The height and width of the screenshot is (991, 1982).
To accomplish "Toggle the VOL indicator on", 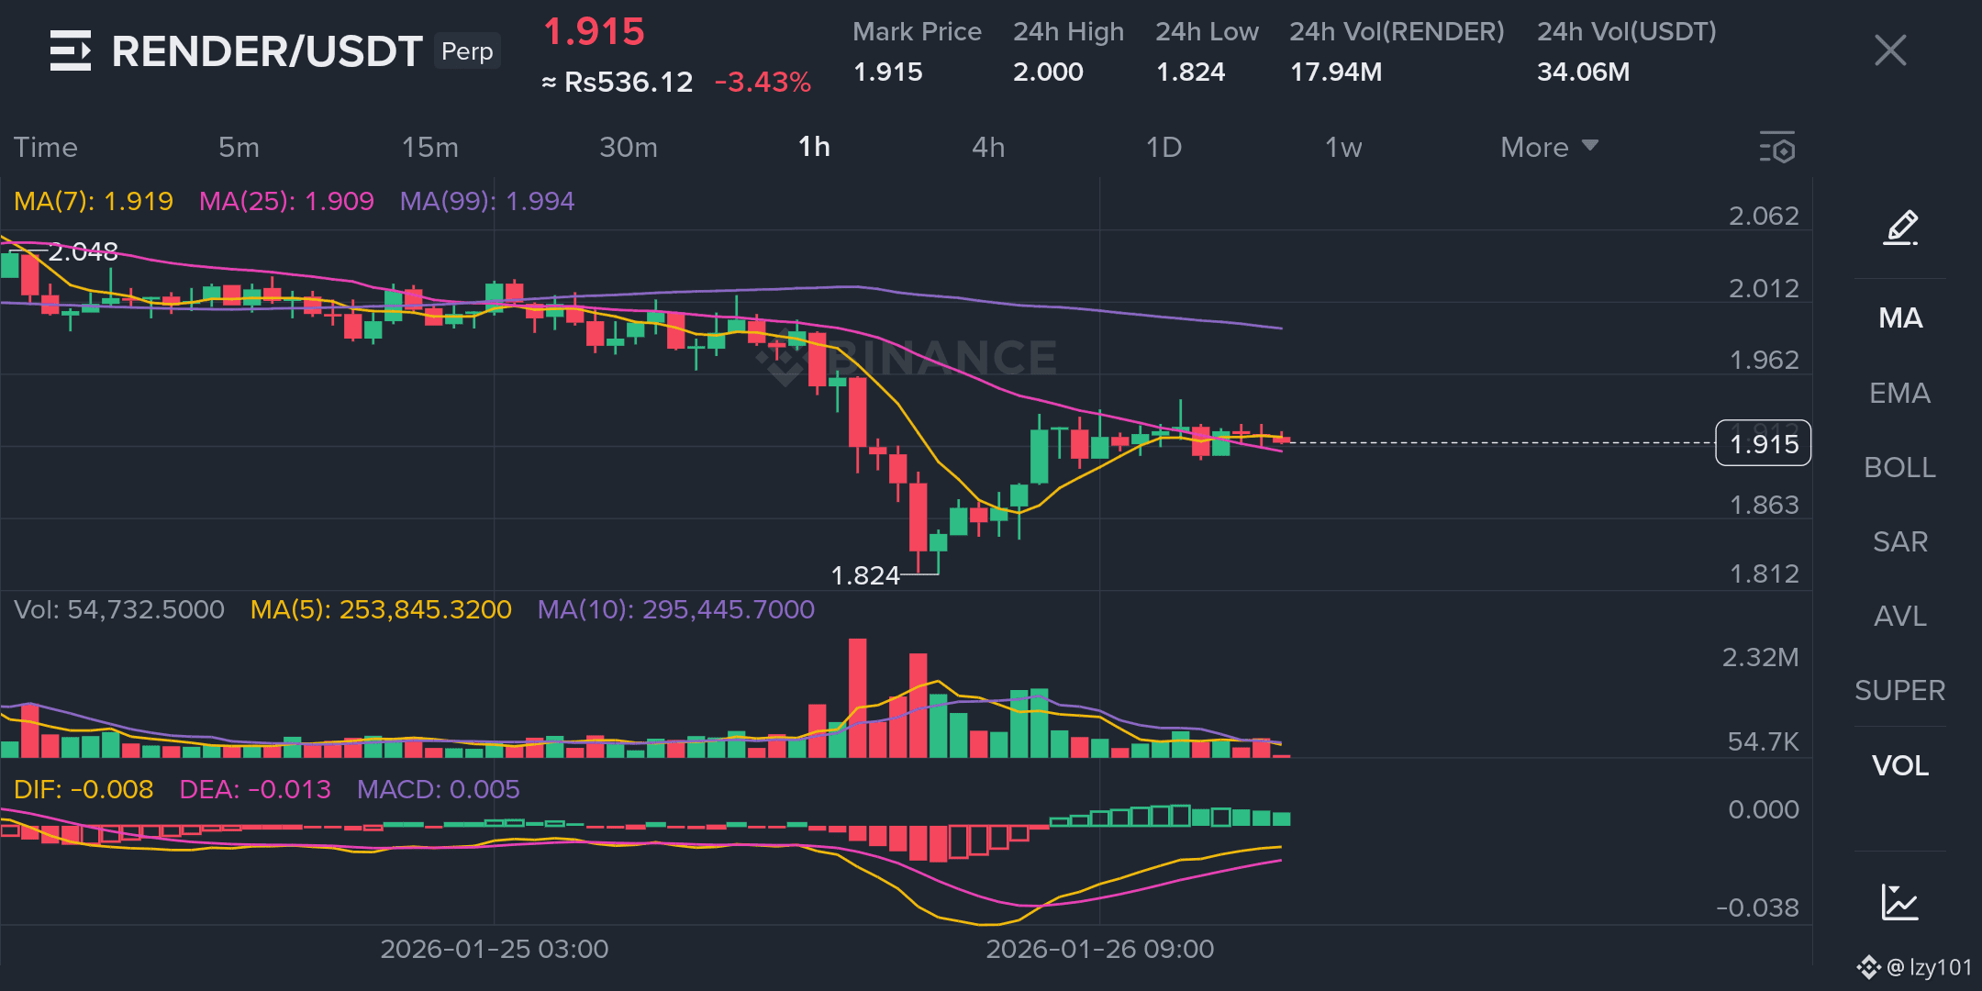I will pos(1899,765).
